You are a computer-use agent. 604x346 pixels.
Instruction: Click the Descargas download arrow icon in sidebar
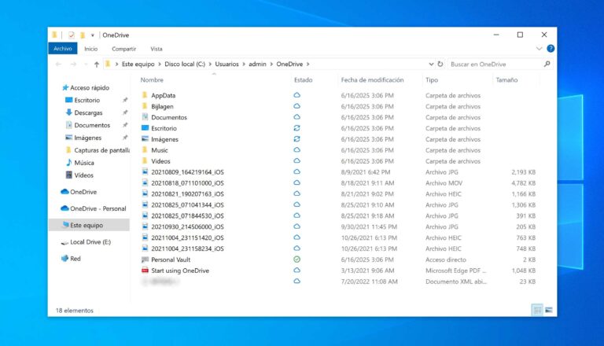click(69, 112)
